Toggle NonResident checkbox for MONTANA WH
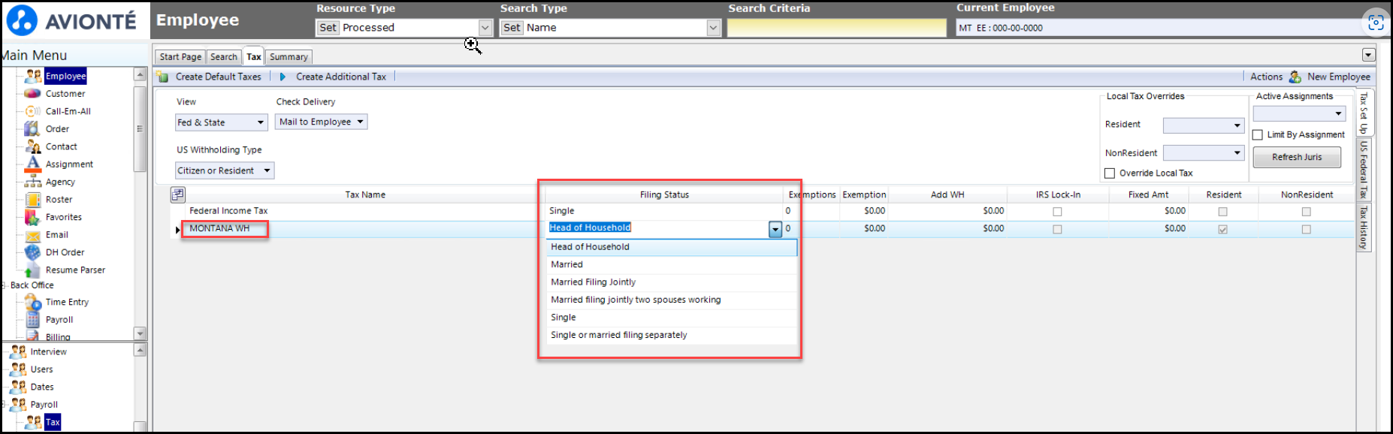This screenshot has height=434, width=1393. click(1306, 229)
